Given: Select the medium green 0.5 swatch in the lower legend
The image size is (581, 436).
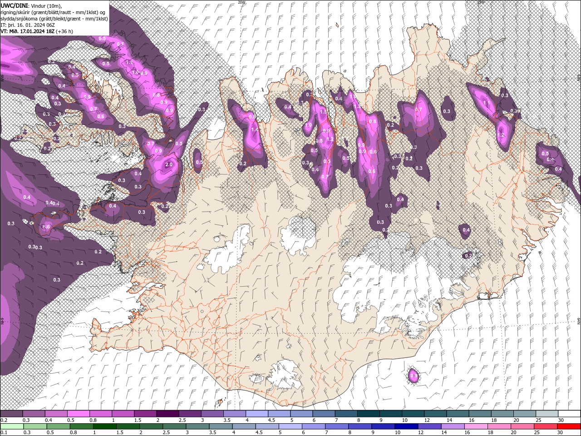Looking at the screenshot, I should point(58,426).
